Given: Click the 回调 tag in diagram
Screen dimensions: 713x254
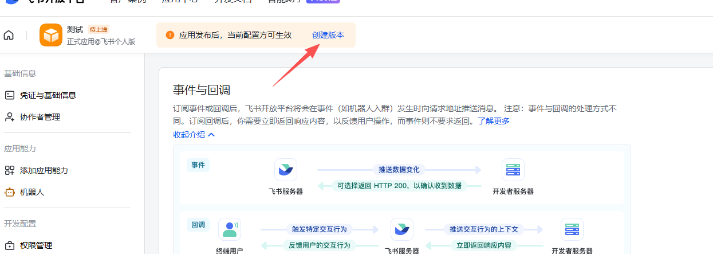Looking at the screenshot, I should pyautogui.click(x=198, y=225).
